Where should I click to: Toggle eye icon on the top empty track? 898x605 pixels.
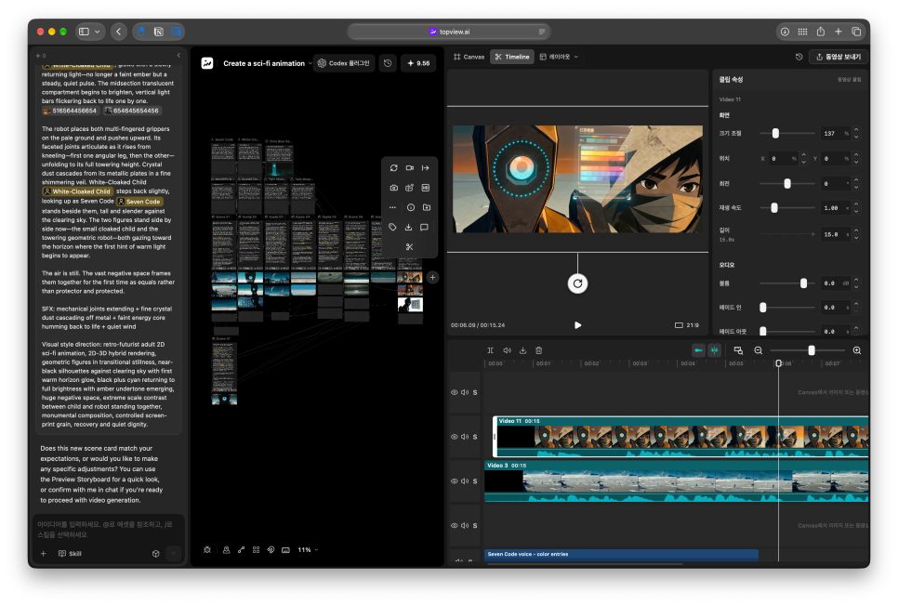pyautogui.click(x=455, y=392)
